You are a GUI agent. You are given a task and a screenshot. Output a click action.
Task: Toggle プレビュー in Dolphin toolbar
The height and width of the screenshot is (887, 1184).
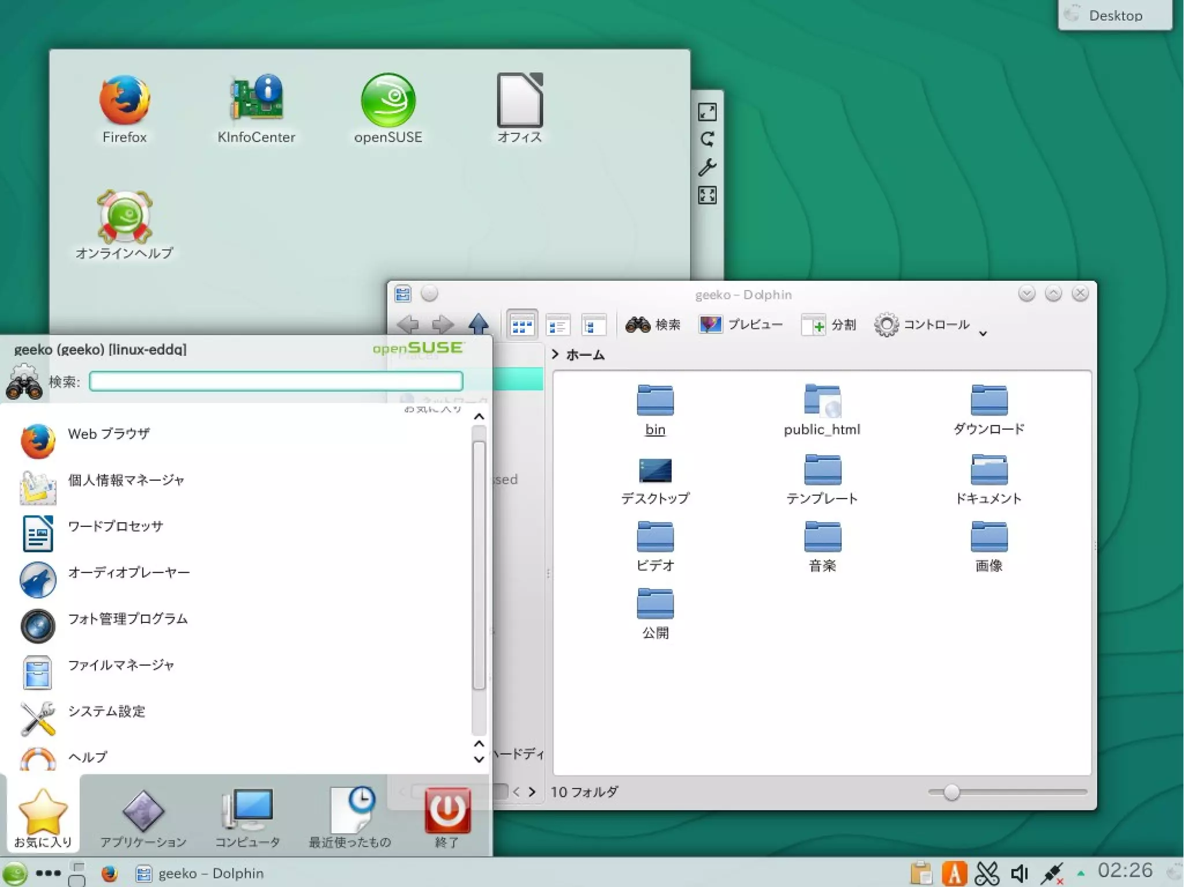click(741, 325)
